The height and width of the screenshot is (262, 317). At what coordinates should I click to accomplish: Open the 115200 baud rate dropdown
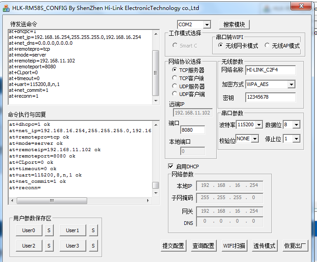point(259,124)
